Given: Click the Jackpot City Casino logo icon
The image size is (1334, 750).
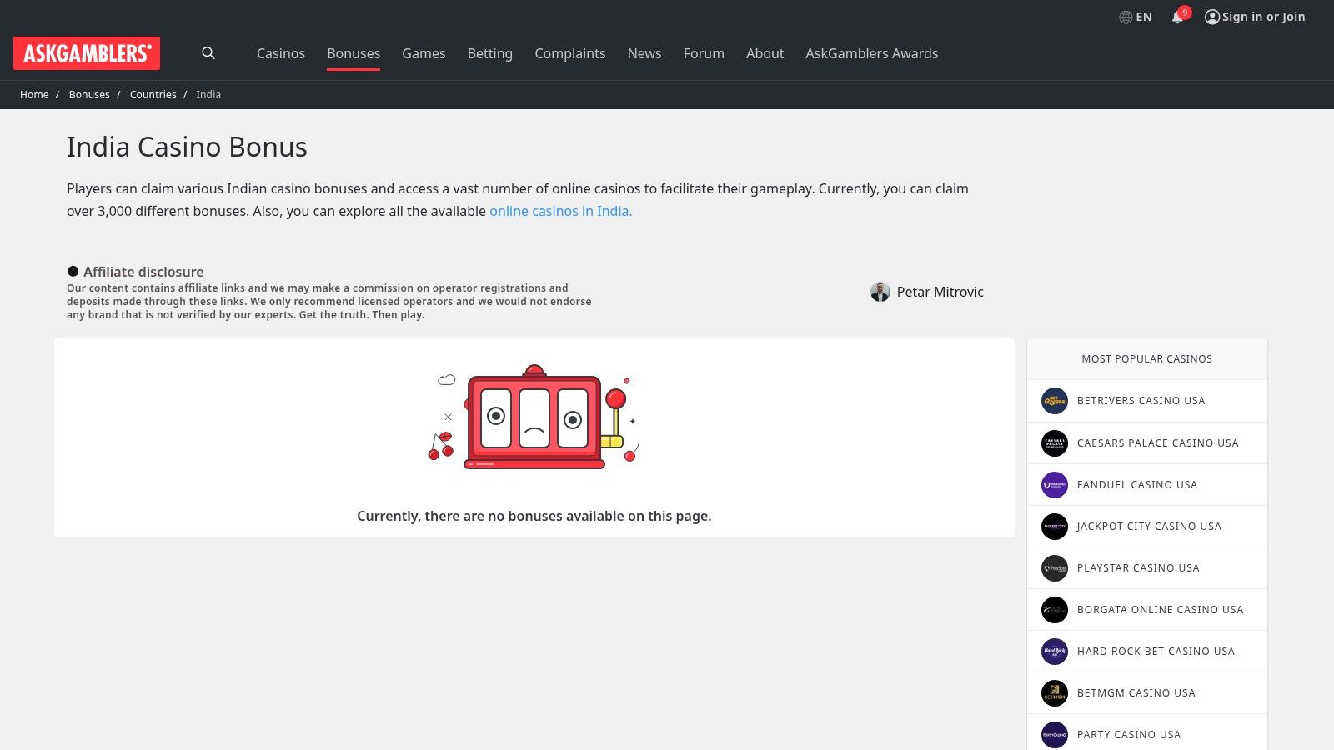Looking at the screenshot, I should 1055,526.
